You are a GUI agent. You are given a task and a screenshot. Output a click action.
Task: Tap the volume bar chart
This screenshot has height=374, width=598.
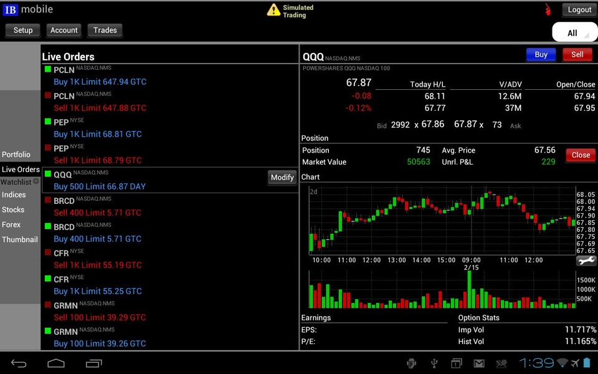(x=442, y=289)
